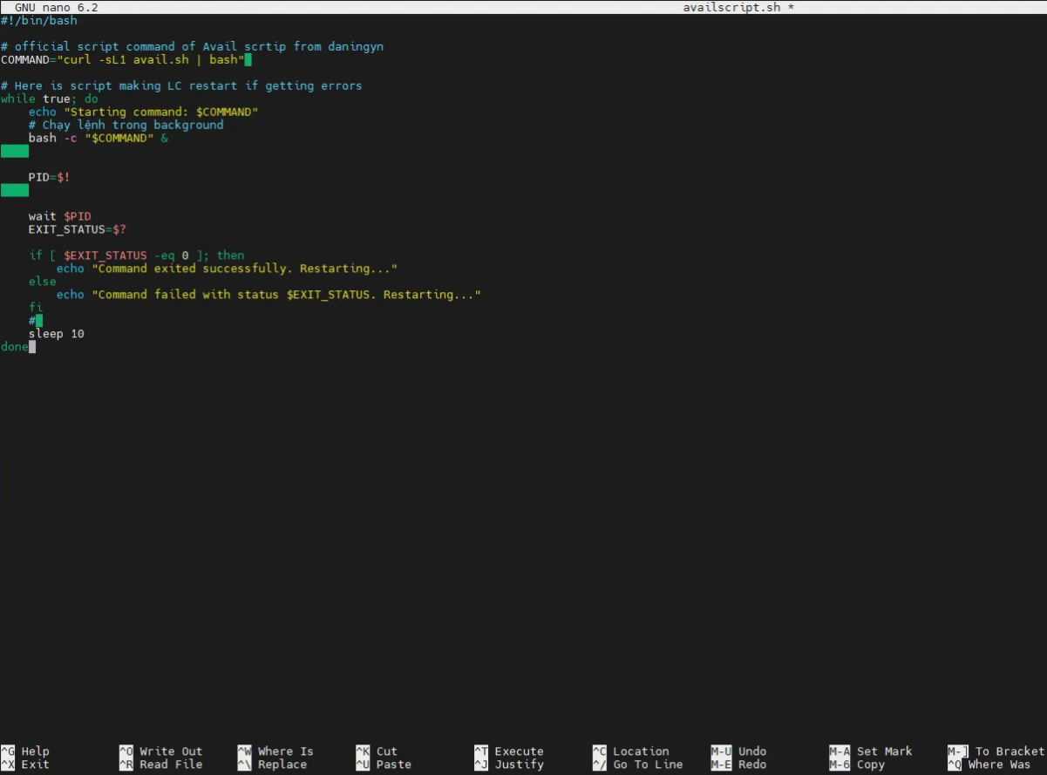Click the ^X Exit shortcut
The image size is (1047, 775).
click(x=25, y=765)
